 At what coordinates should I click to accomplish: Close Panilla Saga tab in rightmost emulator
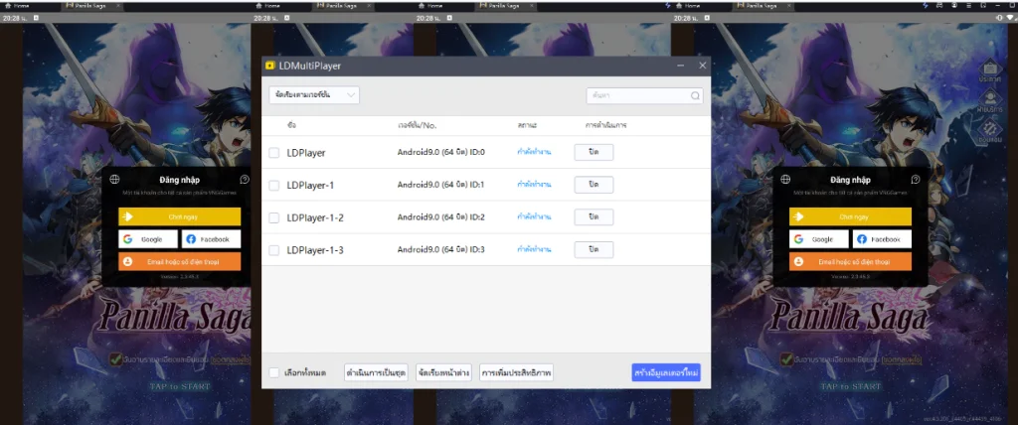[788, 5]
